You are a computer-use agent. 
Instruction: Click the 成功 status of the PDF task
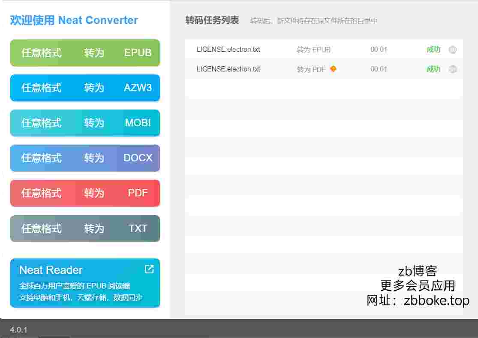click(433, 69)
